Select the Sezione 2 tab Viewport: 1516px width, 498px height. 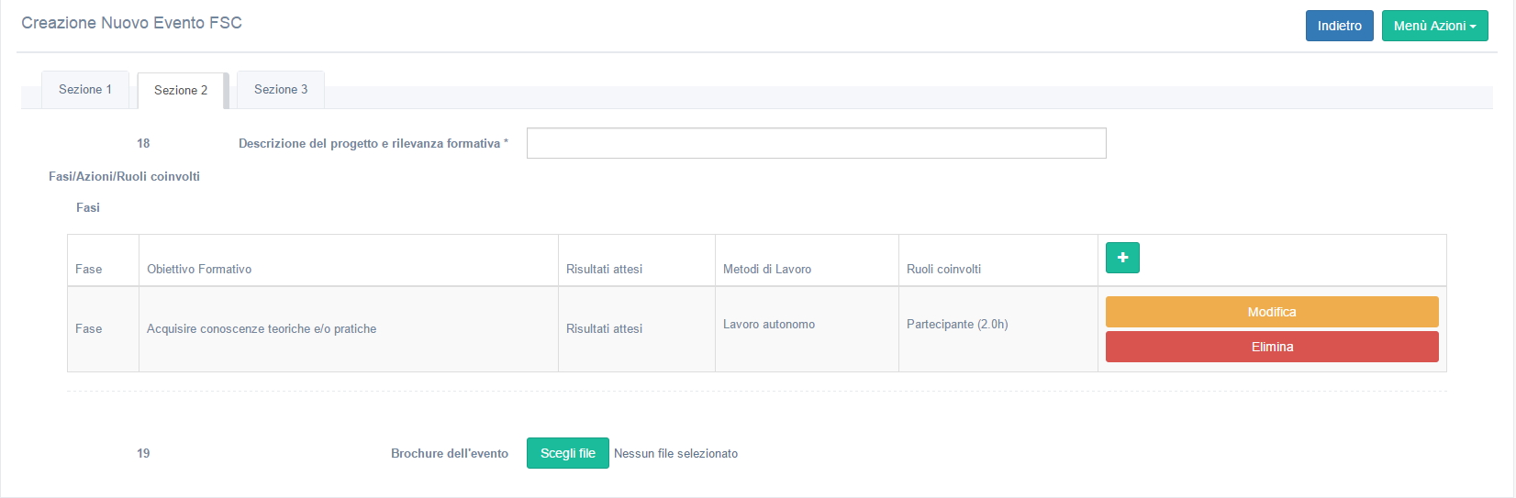pyautogui.click(x=181, y=91)
